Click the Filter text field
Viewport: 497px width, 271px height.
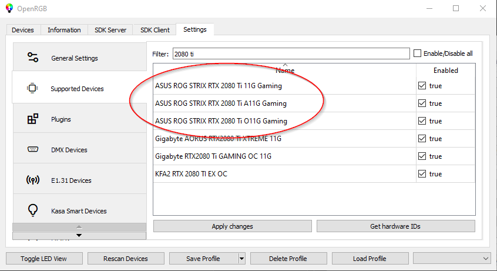point(291,53)
